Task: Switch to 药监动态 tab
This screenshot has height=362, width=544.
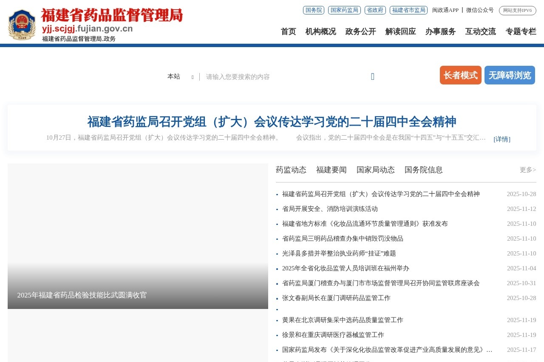Action: point(291,170)
